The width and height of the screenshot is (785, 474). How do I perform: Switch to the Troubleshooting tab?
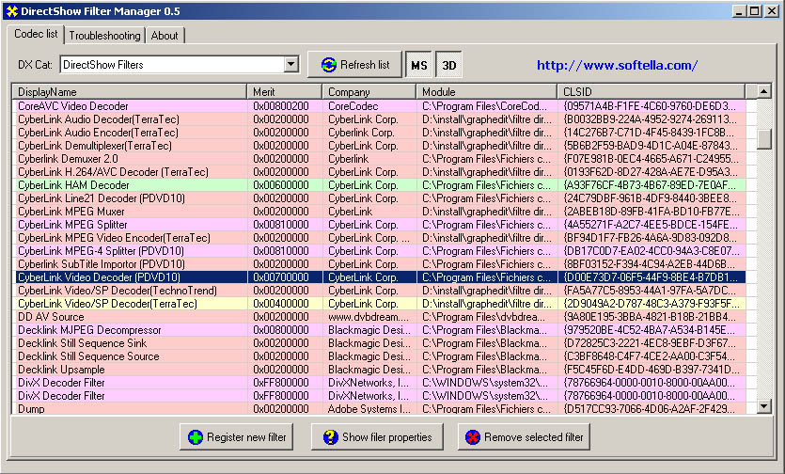[x=104, y=36]
